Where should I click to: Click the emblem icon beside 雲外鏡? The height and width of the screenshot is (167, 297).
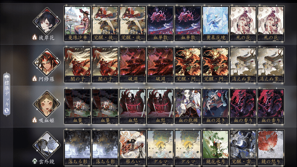(x=35, y=161)
